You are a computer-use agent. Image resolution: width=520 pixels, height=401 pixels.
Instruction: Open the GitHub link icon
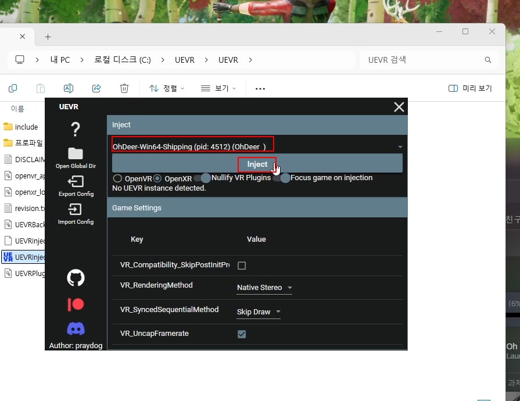[x=76, y=278]
